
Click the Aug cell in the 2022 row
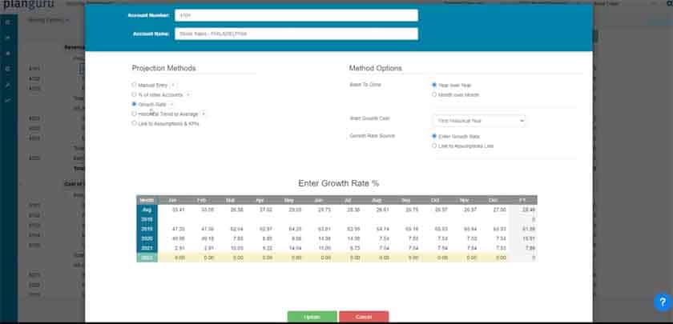pos(378,258)
